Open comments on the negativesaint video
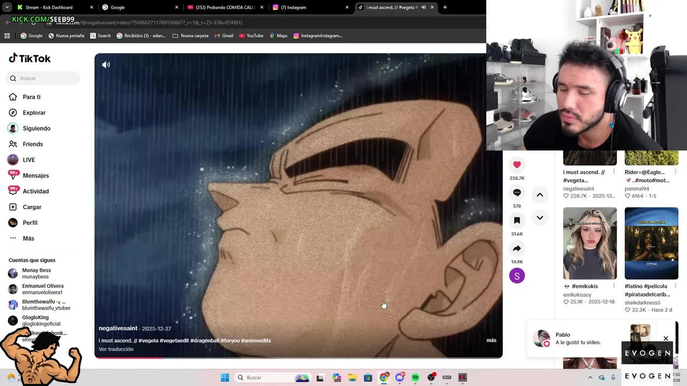Viewport: 687px width, 386px height. tap(517, 192)
